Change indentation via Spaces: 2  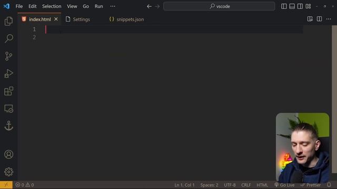(210, 185)
